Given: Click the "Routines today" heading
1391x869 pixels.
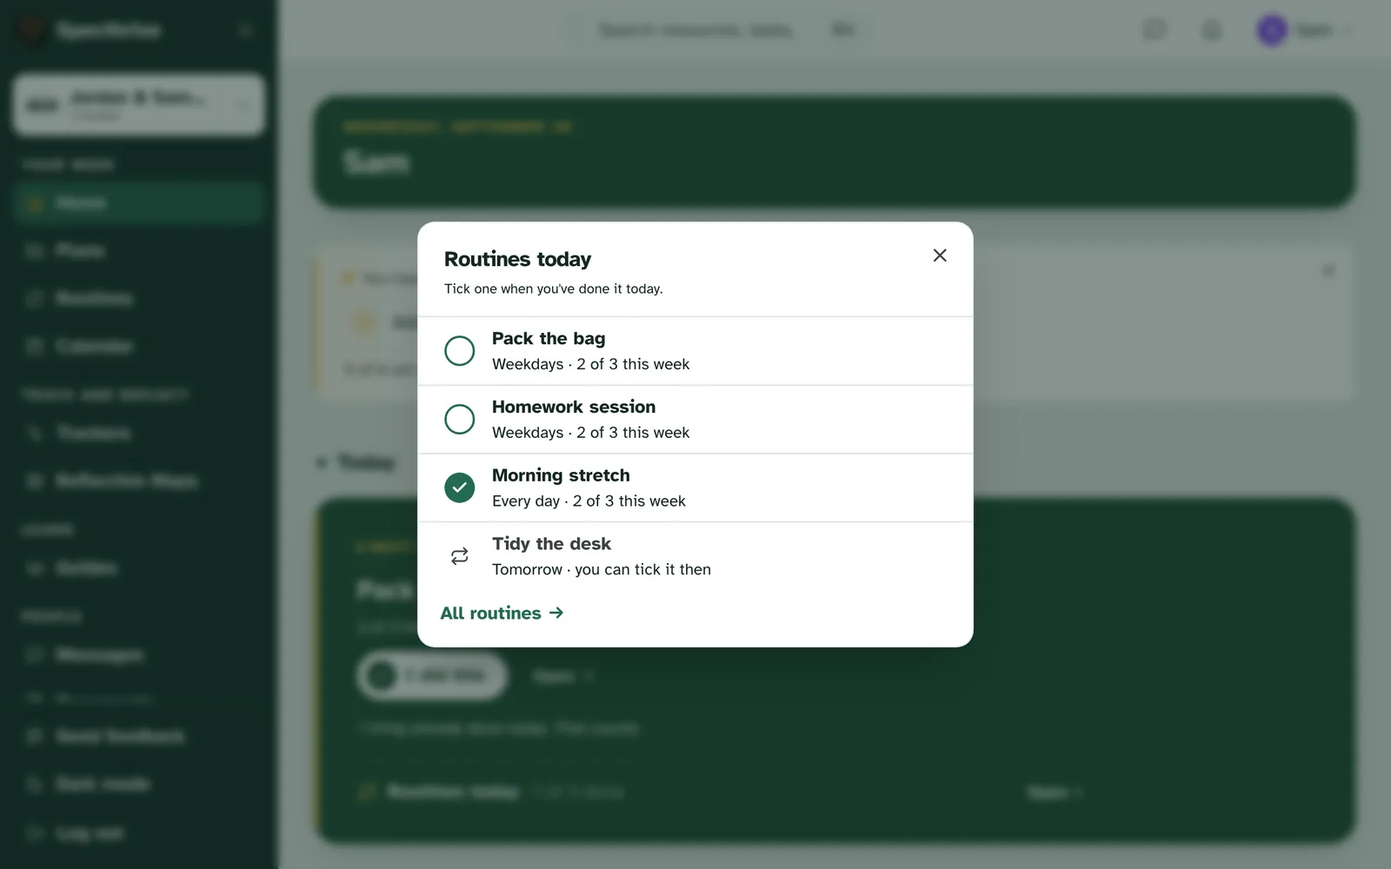Looking at the screenshot, I should point(517,259).
